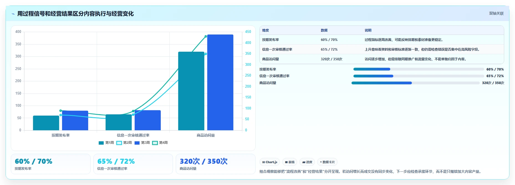This screenshot has width=515, height=185.
Task: Click the 表格 chip
Action: [290, 162]
